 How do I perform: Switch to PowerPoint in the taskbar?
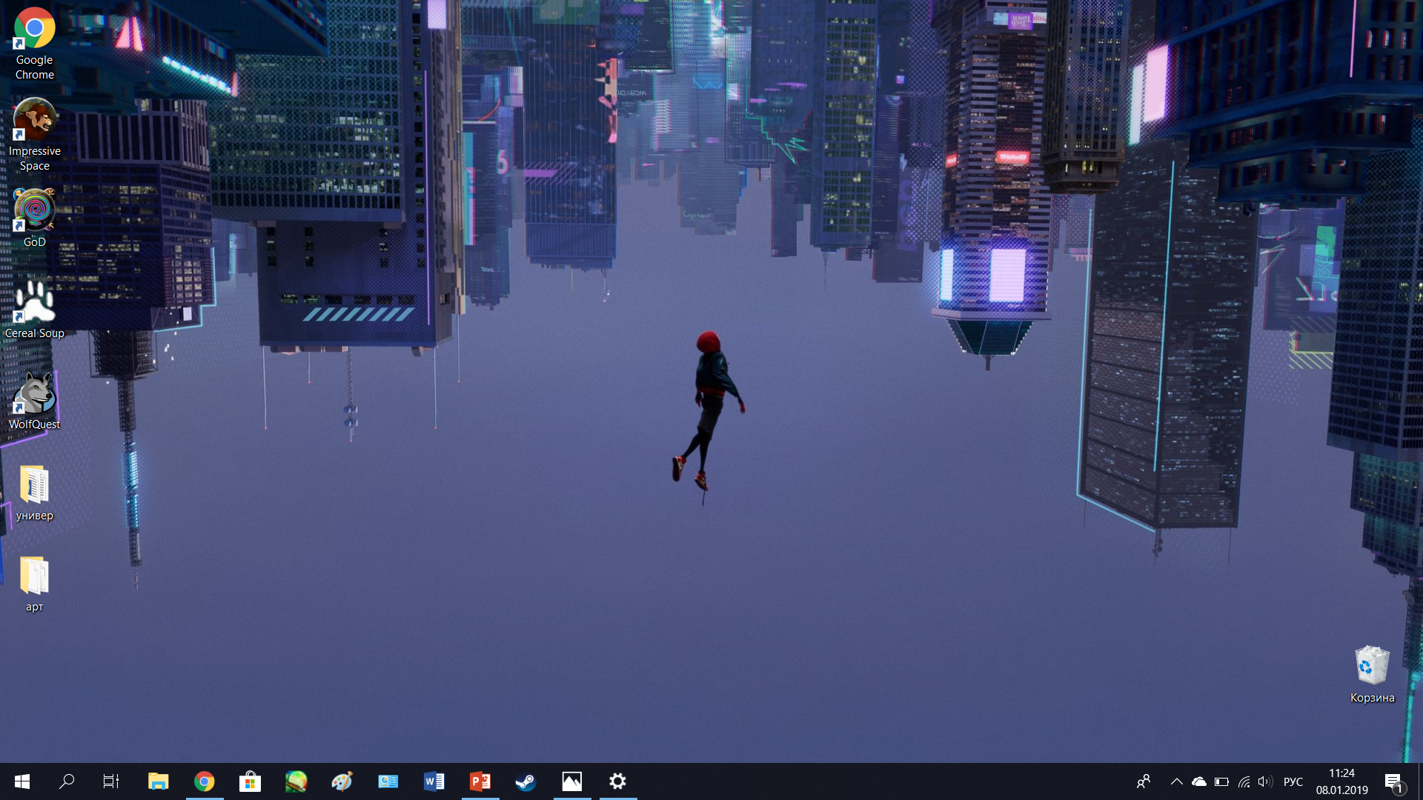(x=480, y=781)
